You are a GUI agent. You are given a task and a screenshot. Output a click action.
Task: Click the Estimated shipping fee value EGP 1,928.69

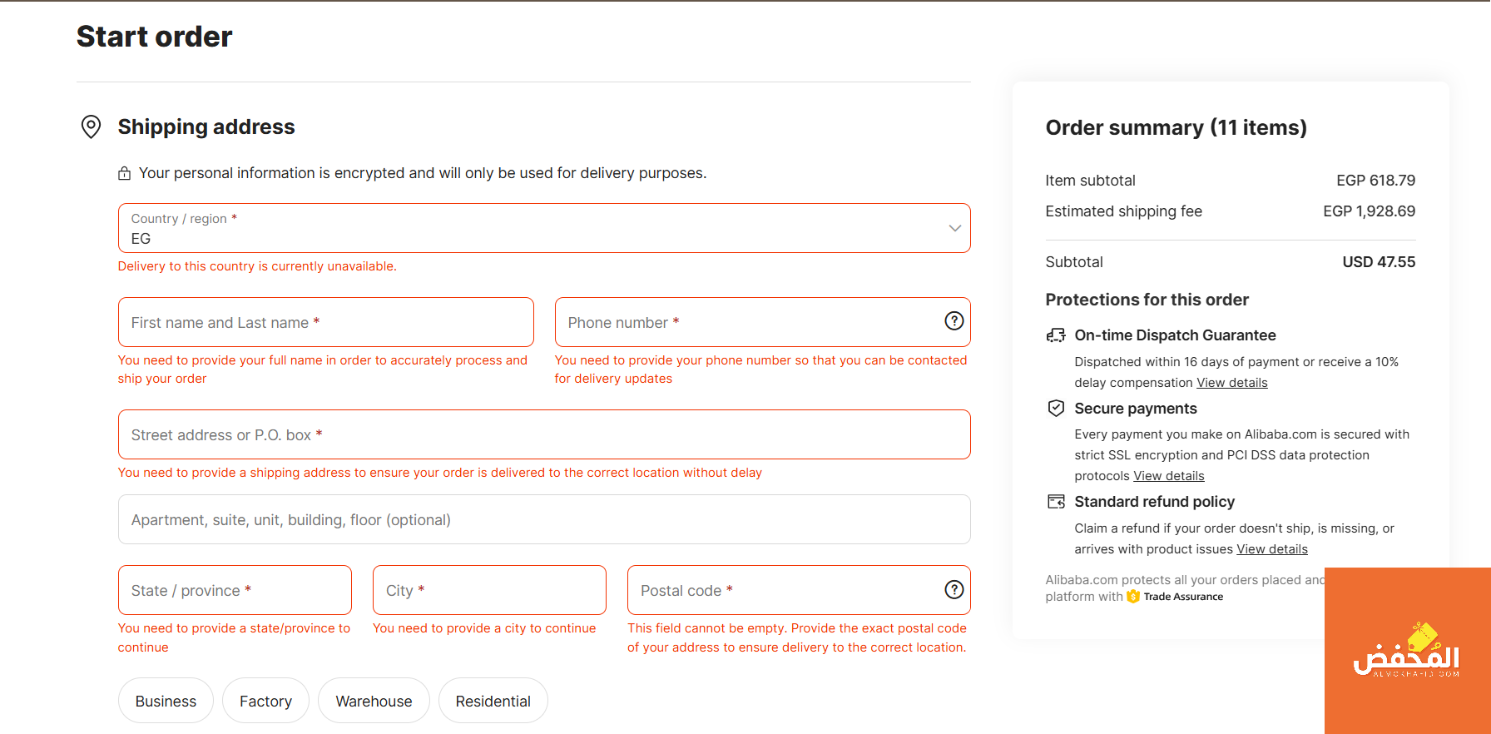(1369, 211)
